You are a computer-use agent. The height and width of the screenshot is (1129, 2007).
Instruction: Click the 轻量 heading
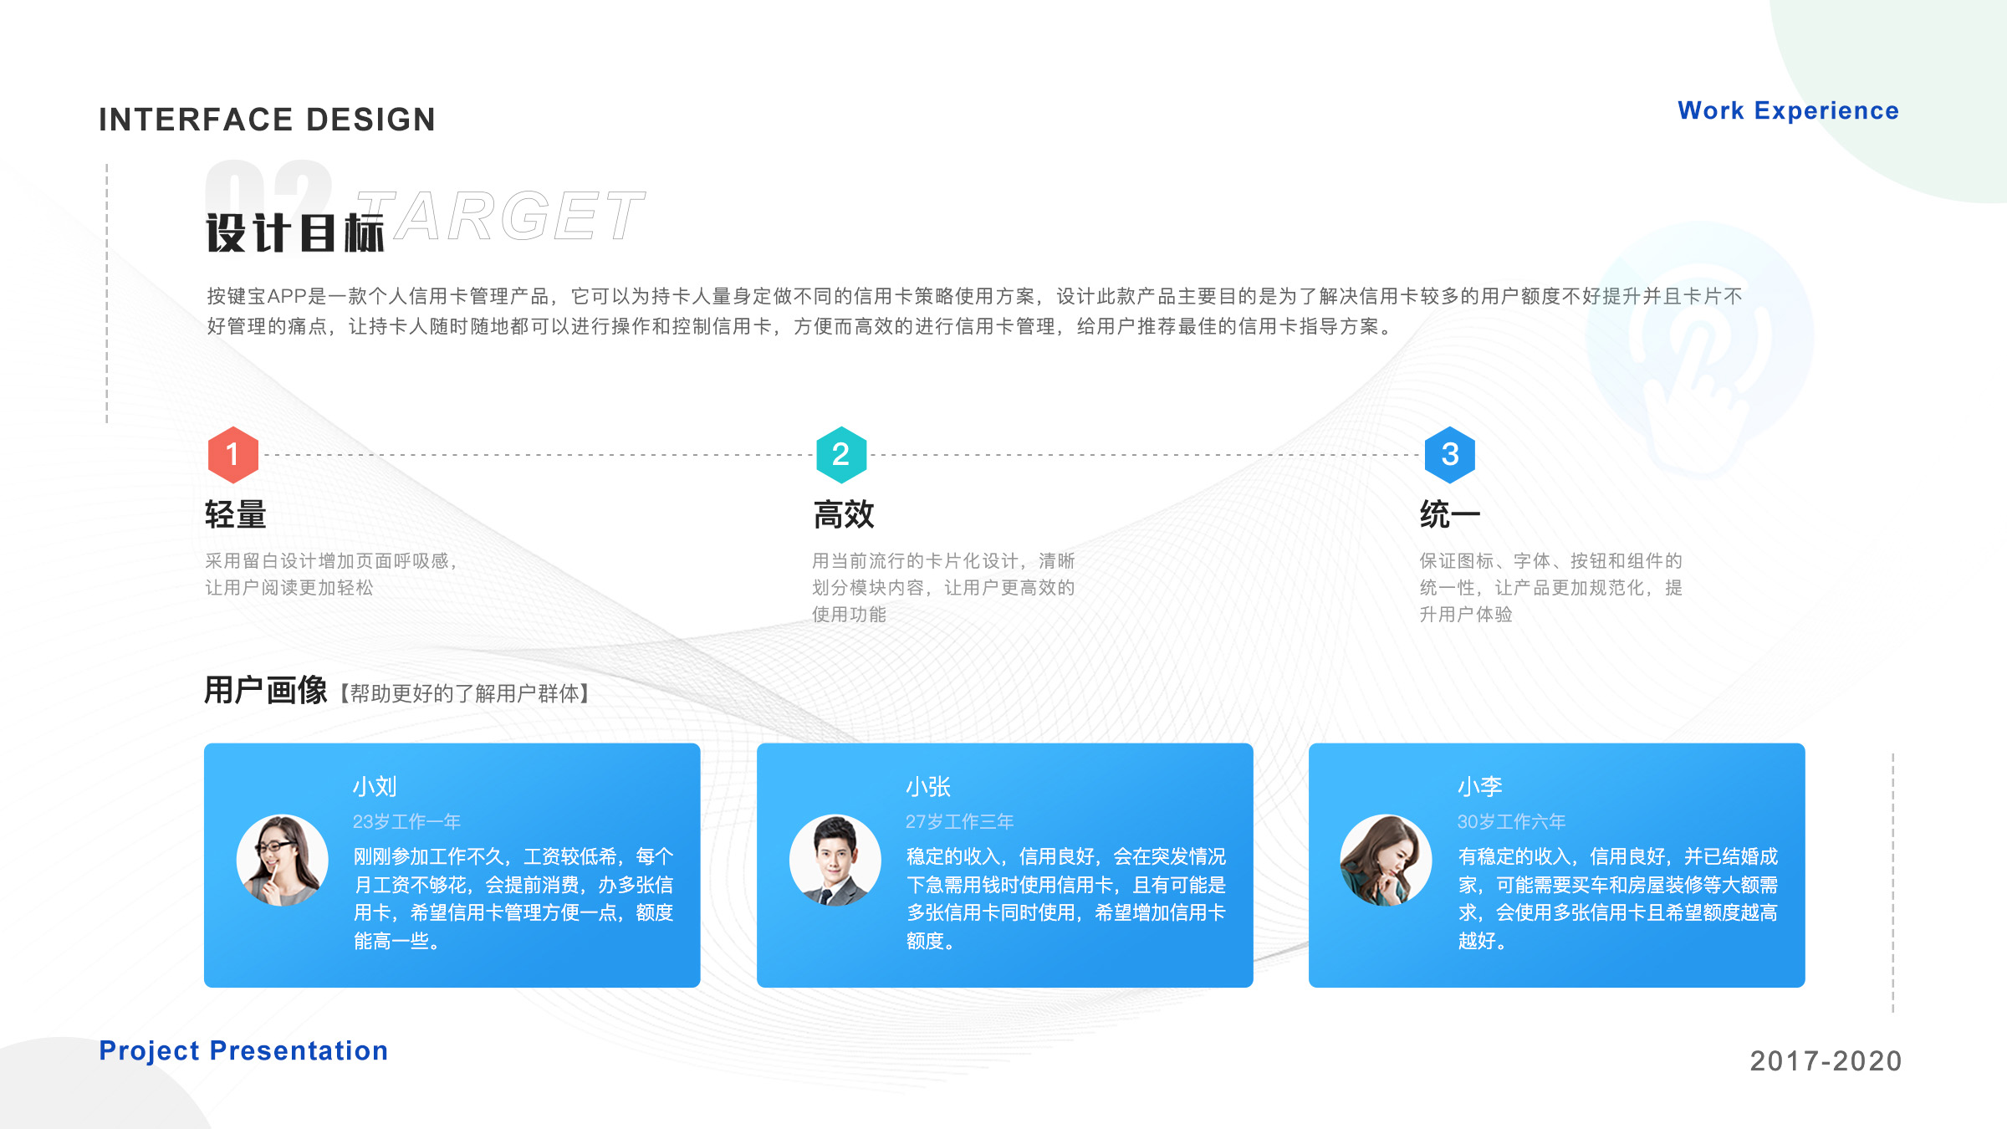pyautogui.click(x=236, y=514)
